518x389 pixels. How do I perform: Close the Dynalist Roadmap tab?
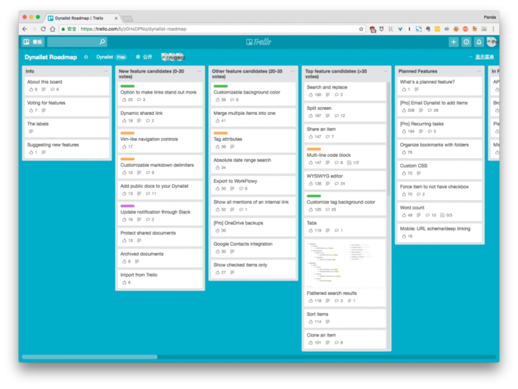pyautogui.click(x=116, y=18)
